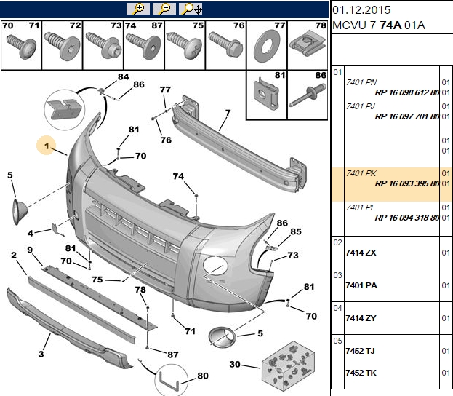
Task: Click the MCVU 7 74A 01A header
Action: point(379,25)
